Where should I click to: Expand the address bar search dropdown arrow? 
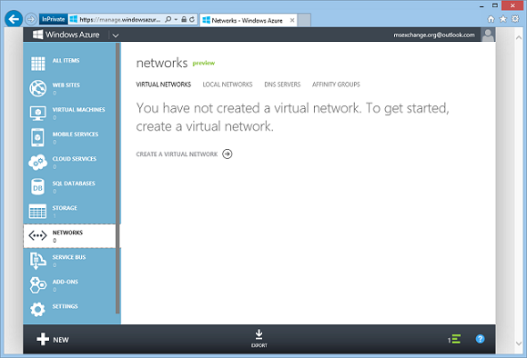[x=176, y=20]
